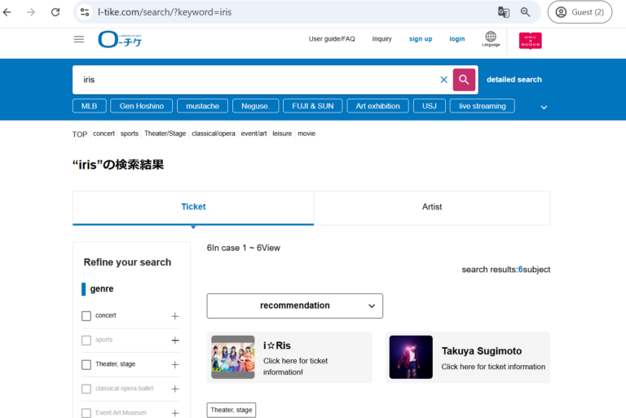Open the recommendation sort dropdown
The width and height of the screenshot is (626, 418).
[x=294, y=306]
